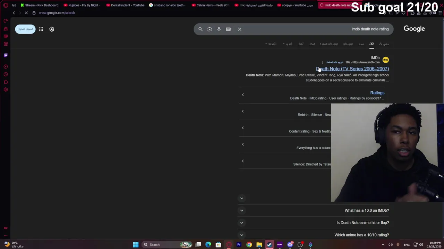Click the search magnifier icon in Google box

(x=200, y=29)
